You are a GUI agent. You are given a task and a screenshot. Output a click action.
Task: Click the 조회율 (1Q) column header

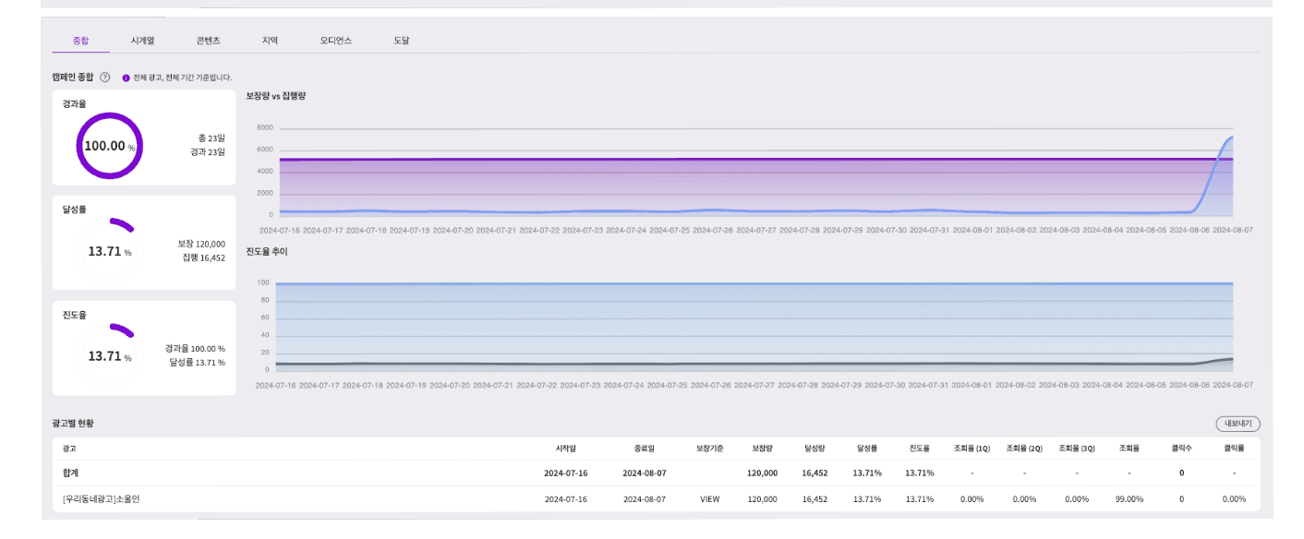point(972,449)
